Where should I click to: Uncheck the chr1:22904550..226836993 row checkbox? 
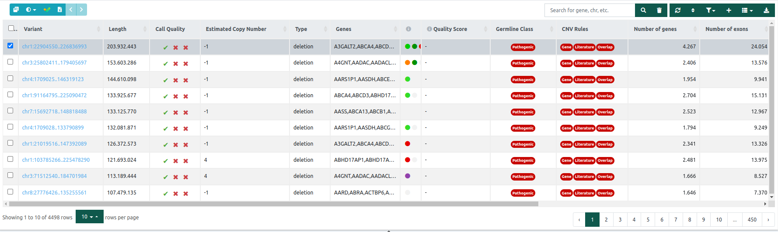(x=10, y=45)
